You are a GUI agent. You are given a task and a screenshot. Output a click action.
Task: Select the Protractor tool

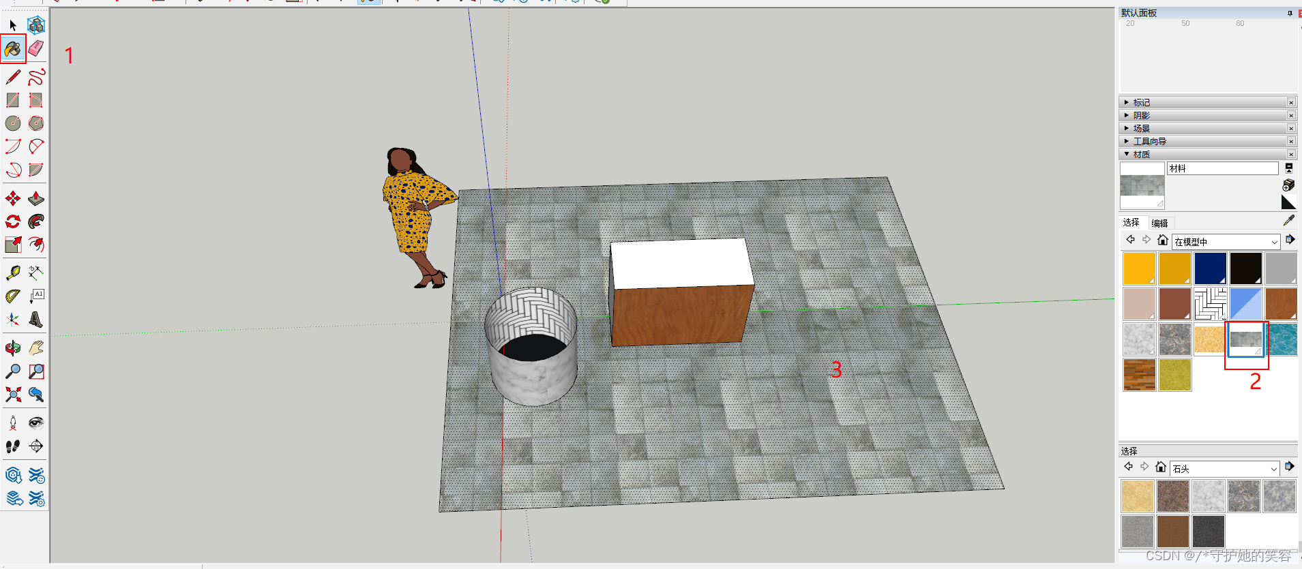13,296
